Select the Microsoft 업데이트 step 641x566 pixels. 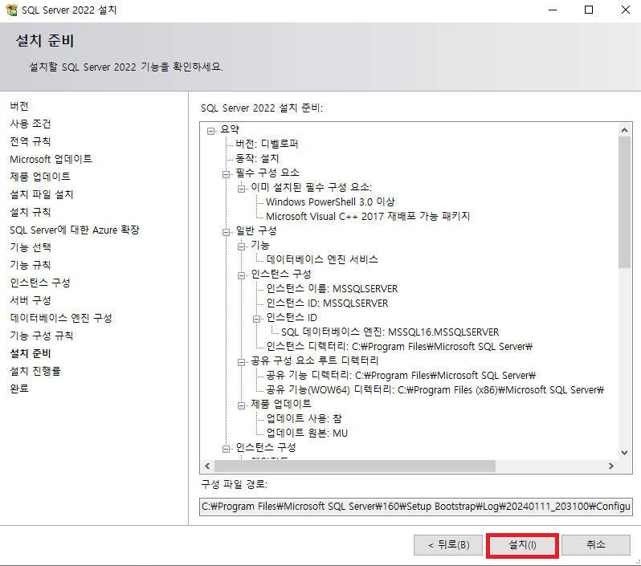51,159
